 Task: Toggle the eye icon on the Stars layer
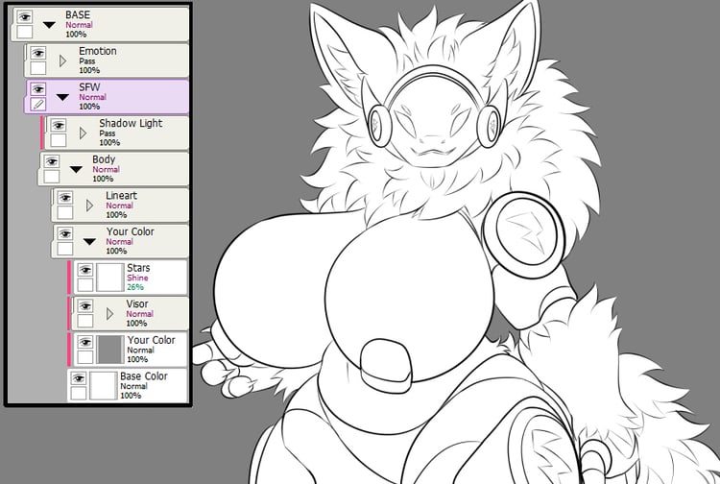[x=84, y=270]
